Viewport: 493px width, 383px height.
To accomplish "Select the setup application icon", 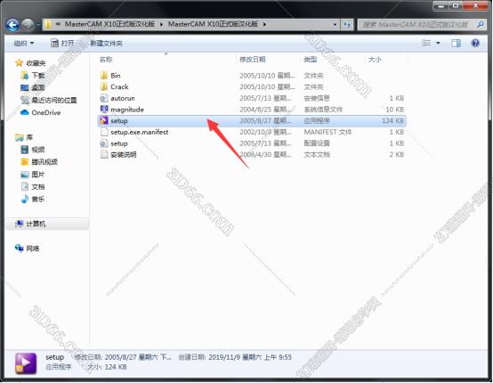I will point(104,120).
